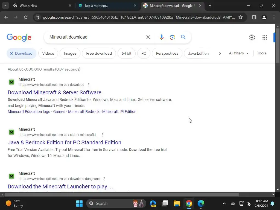
Task: Open Google quick settings gear
Action: [252, 37]
